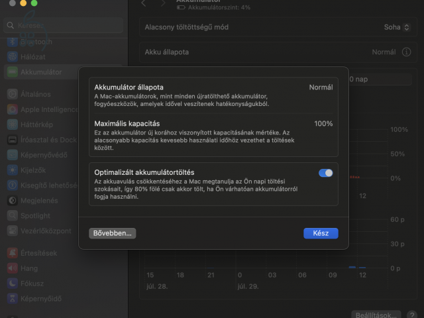Open Bluetooth settings icon in sidebar
This screenshot has height=318, width=424.
click(x=13, y=42)
